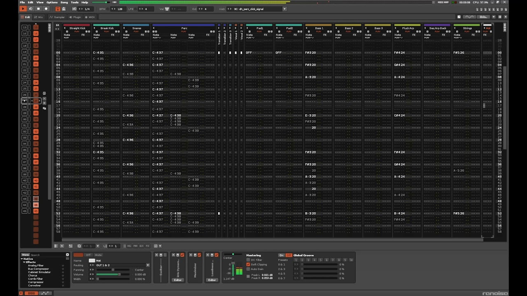Switch to the Mix tab
527x296 pixels.
coord(38,17)
